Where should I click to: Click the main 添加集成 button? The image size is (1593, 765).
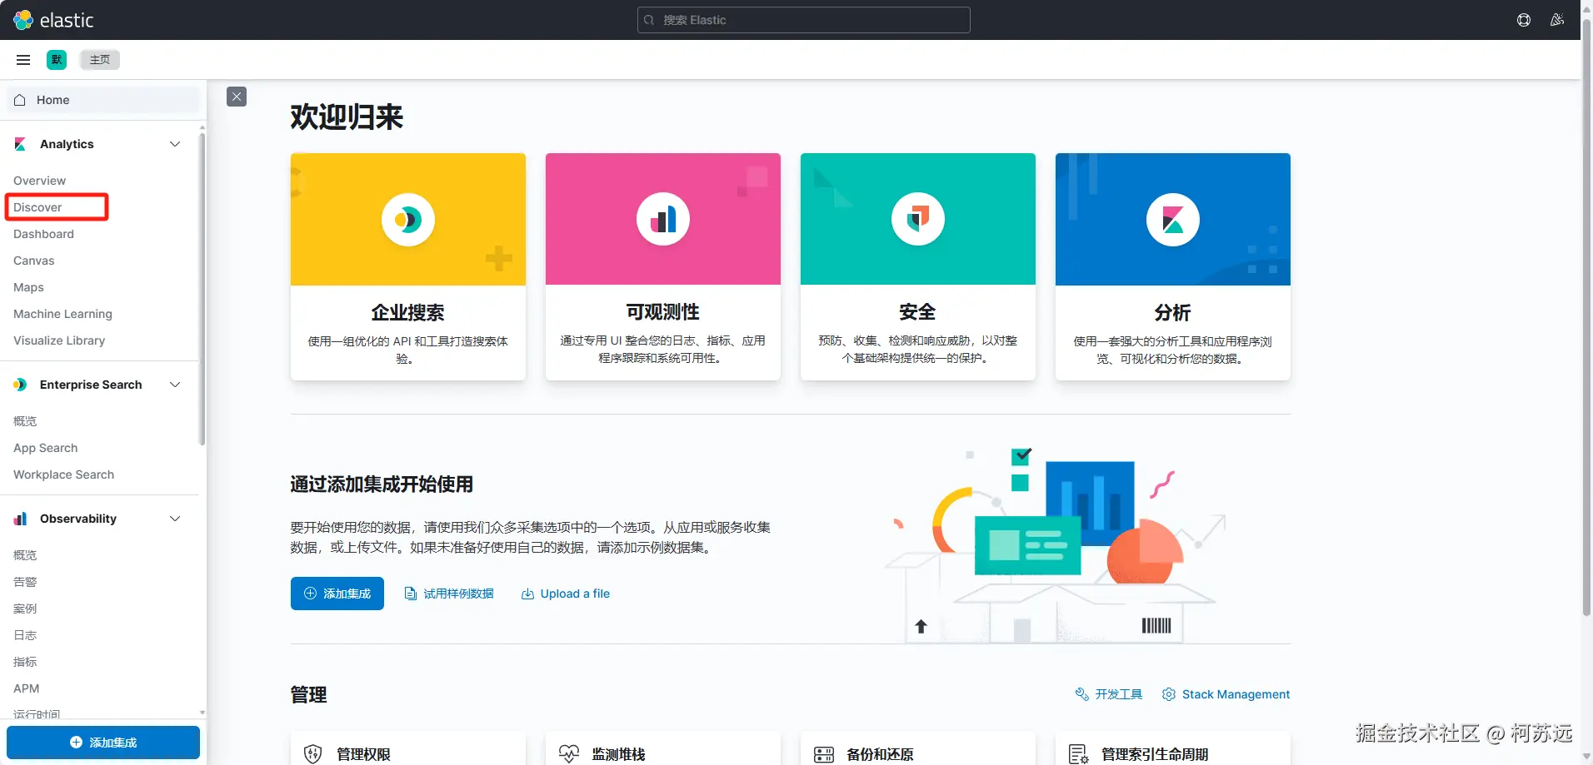[337, 594]
